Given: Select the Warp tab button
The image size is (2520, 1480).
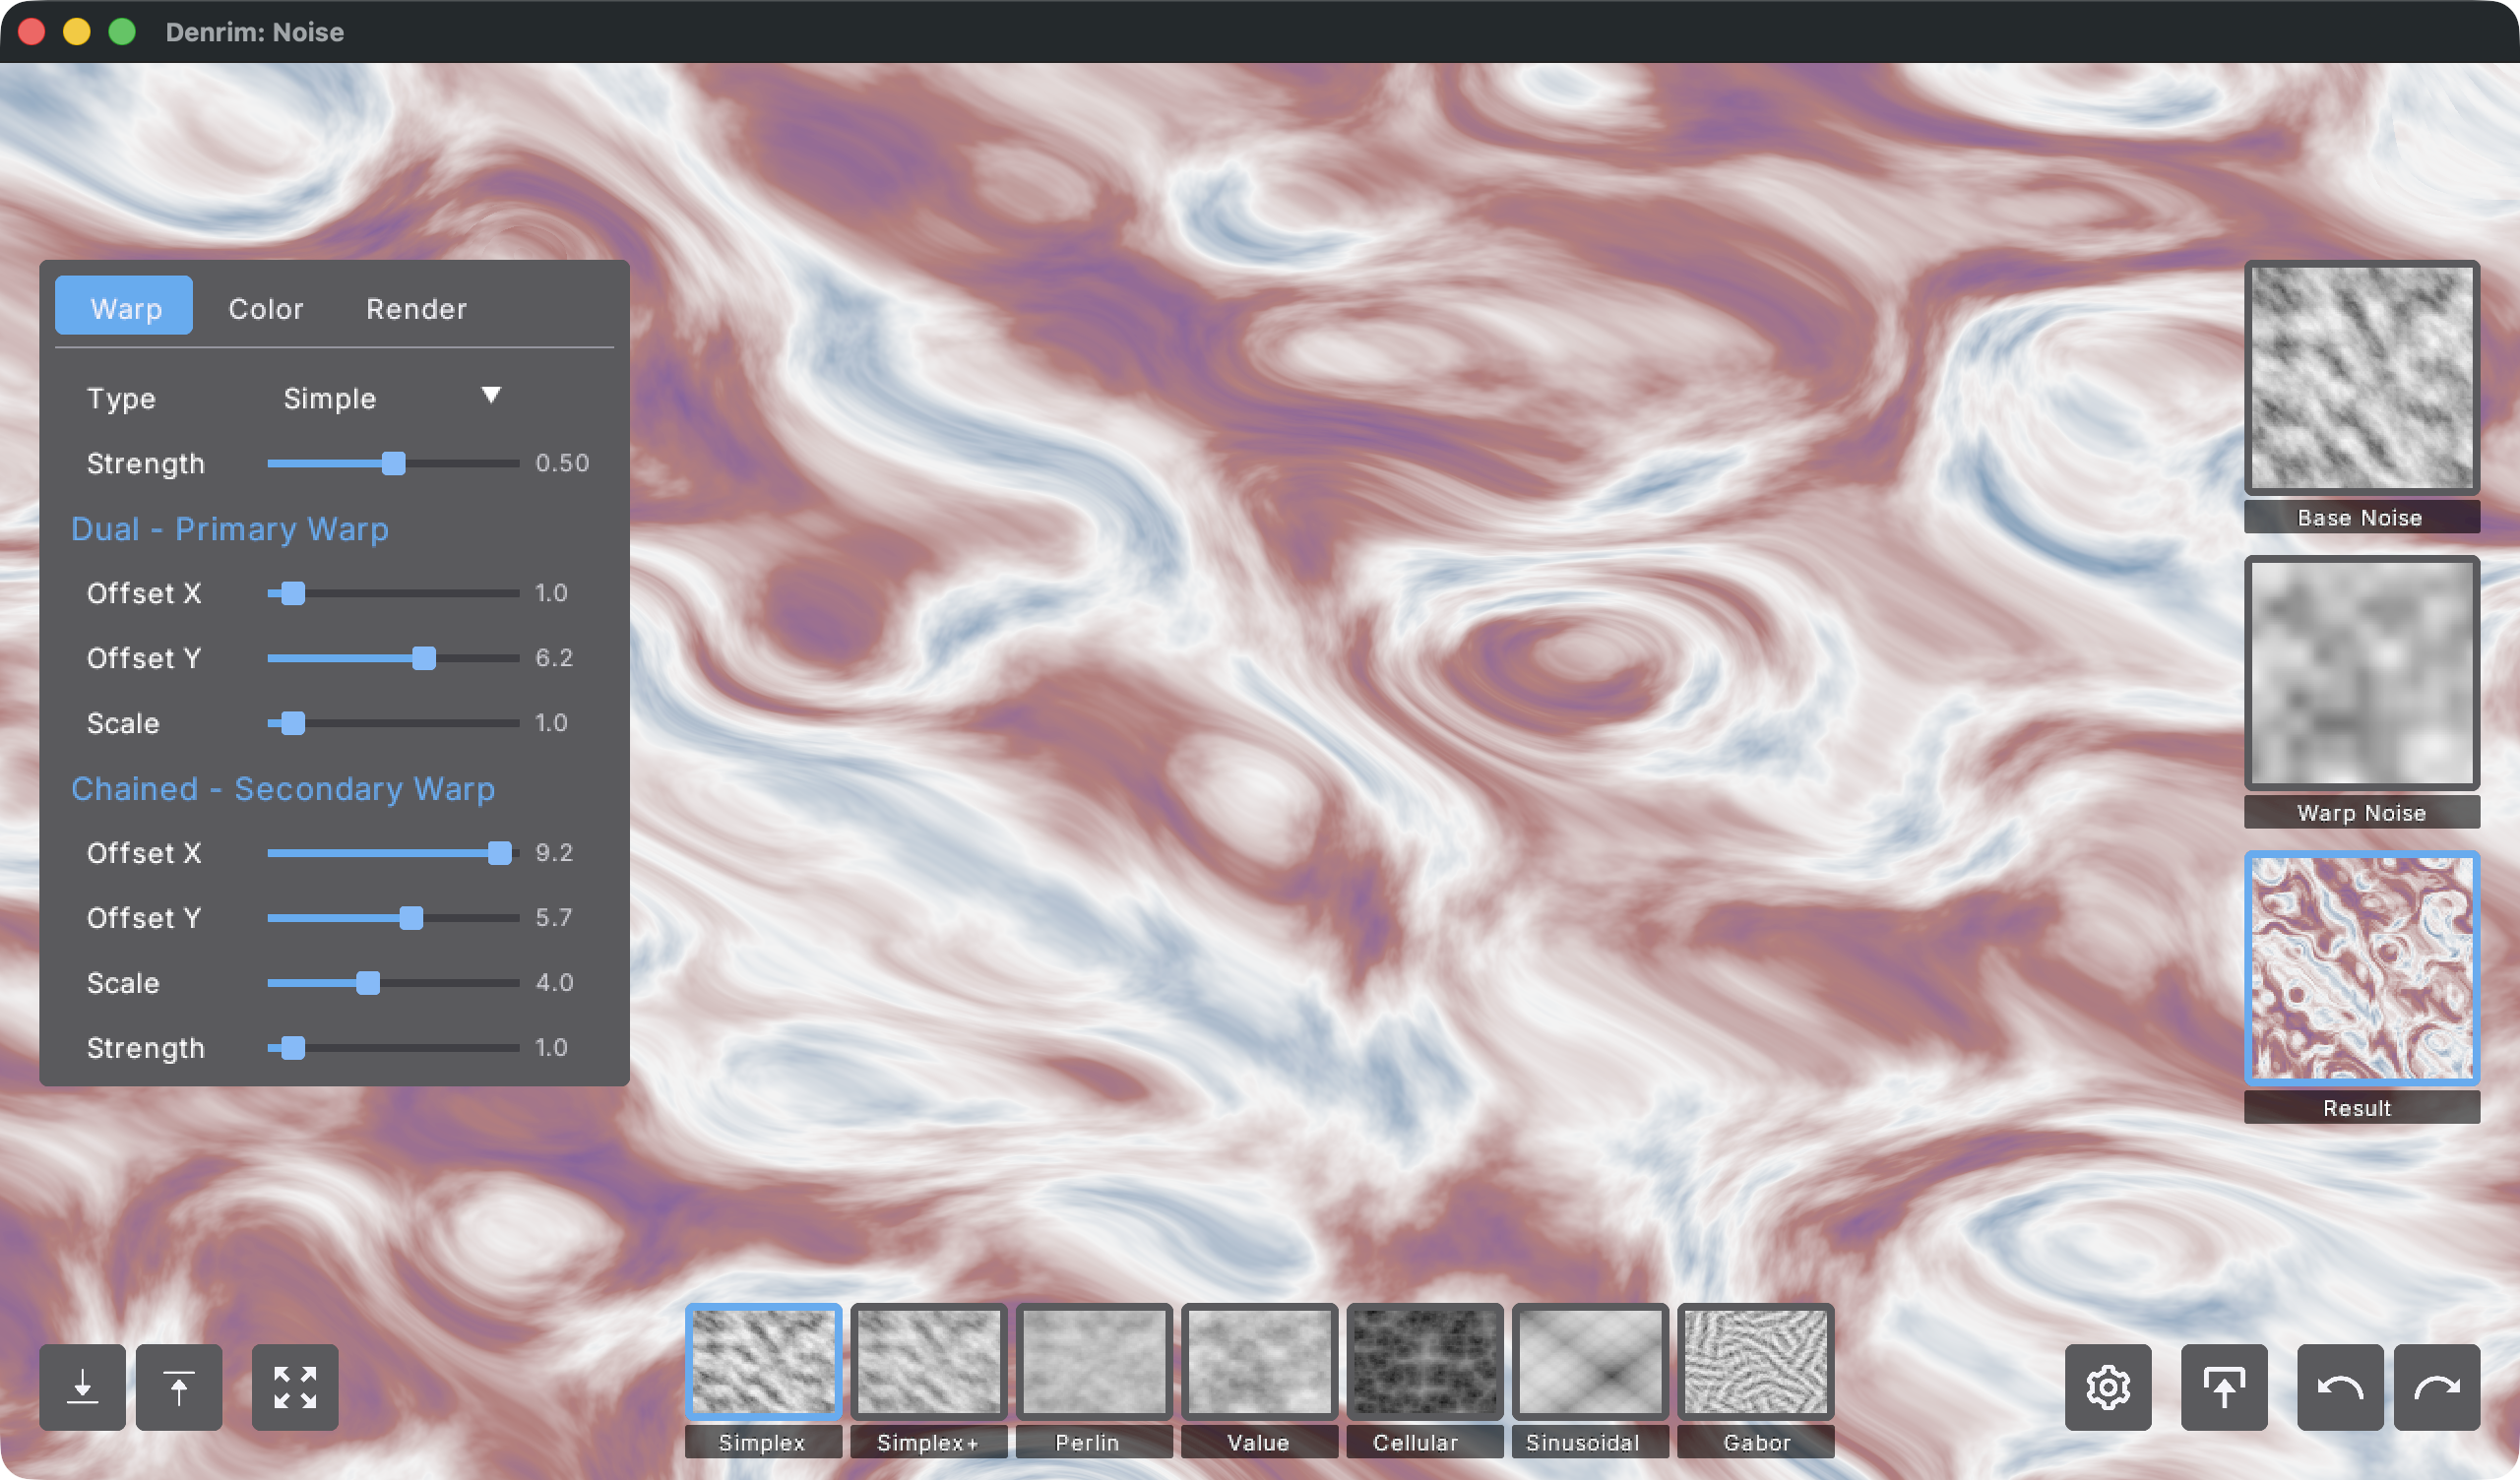Looking at the screenshot, I should click(123, 306).
